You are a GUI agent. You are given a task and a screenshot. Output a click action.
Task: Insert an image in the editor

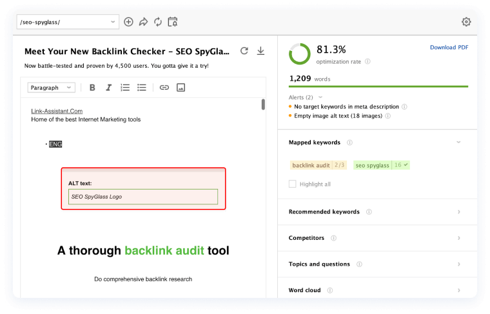[181, 88]
